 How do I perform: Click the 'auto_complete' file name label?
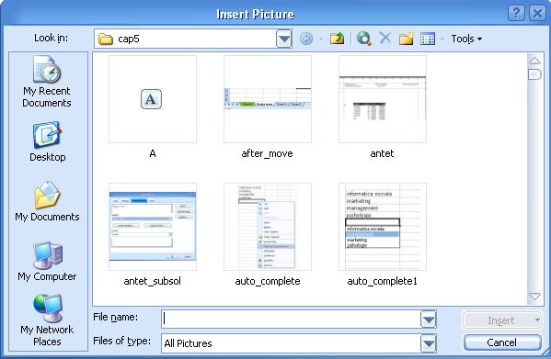(268, 281)
